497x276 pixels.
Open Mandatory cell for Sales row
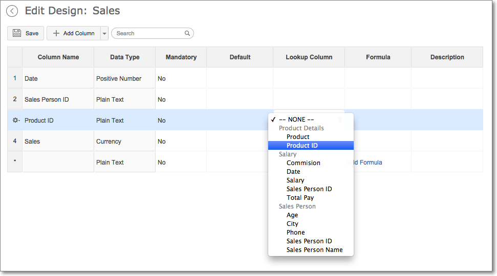pyautogui.click(x=181, y=142)
